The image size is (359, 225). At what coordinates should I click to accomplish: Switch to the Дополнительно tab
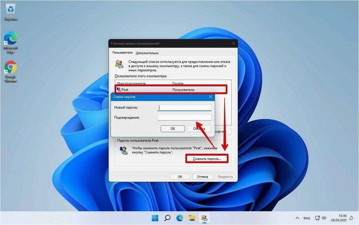[147, 53]
